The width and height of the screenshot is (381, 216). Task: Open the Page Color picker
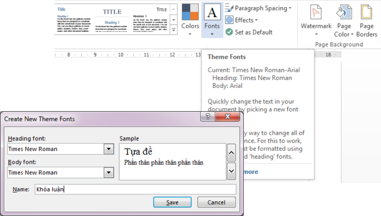(344, 21)
